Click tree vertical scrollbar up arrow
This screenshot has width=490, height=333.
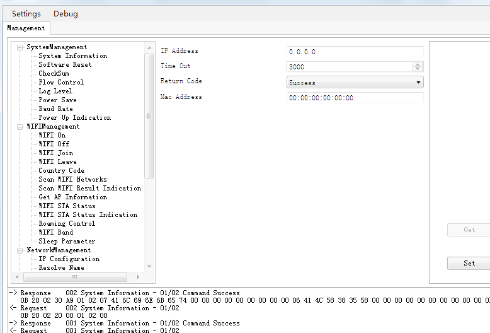pos(149,48)
